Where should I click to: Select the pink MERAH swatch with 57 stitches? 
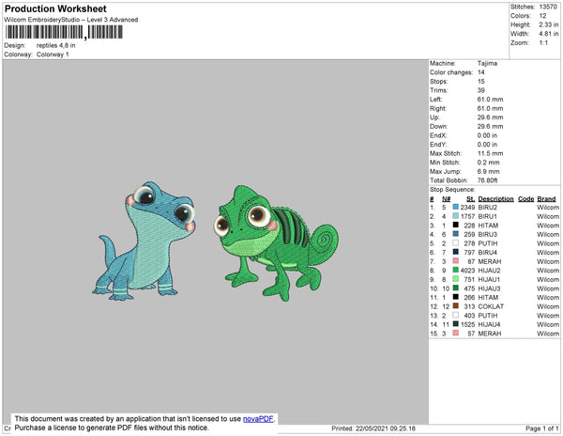tap(456, 333)
